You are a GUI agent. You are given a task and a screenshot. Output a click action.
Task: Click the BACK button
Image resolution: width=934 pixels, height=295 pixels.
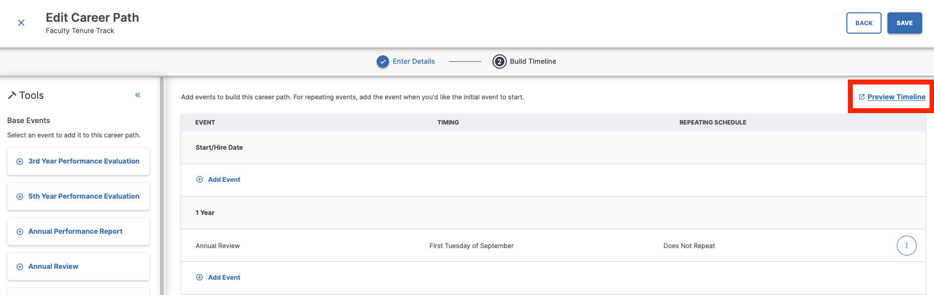tap(864, 23)
